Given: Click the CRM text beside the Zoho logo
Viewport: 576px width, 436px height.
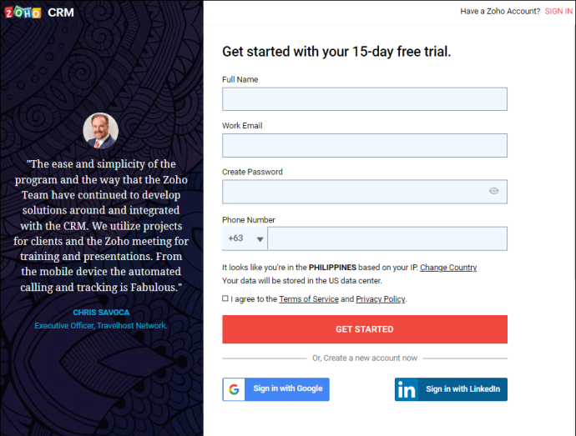Looking at the screenshot, I should pos(61,13).
